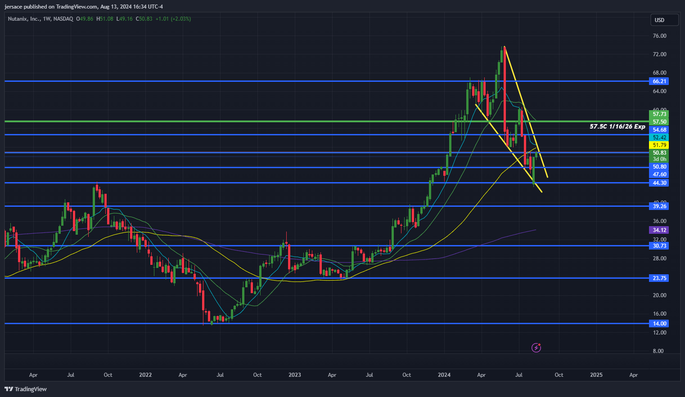Click the 76.00 price axis tick
This screenshot has width=685, height=397.
point(659,36)
